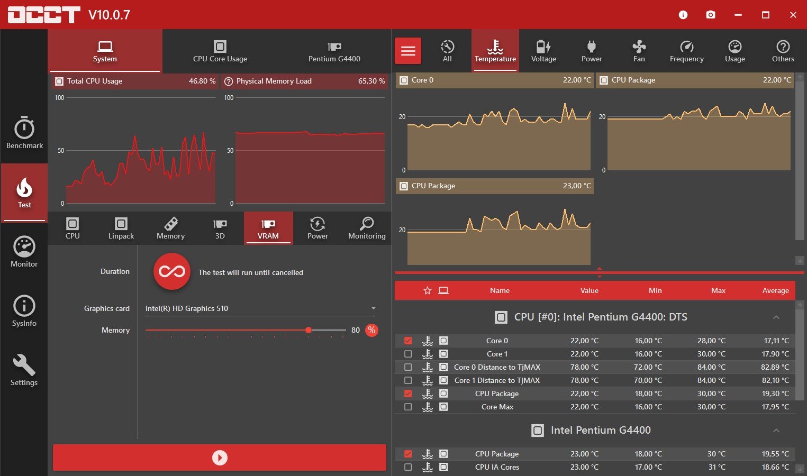Image resolution: width=807 pixels, height=476 pixels.
Task: Switch to the CPU Core Usage tab
Action: click(x=220, y=51)
